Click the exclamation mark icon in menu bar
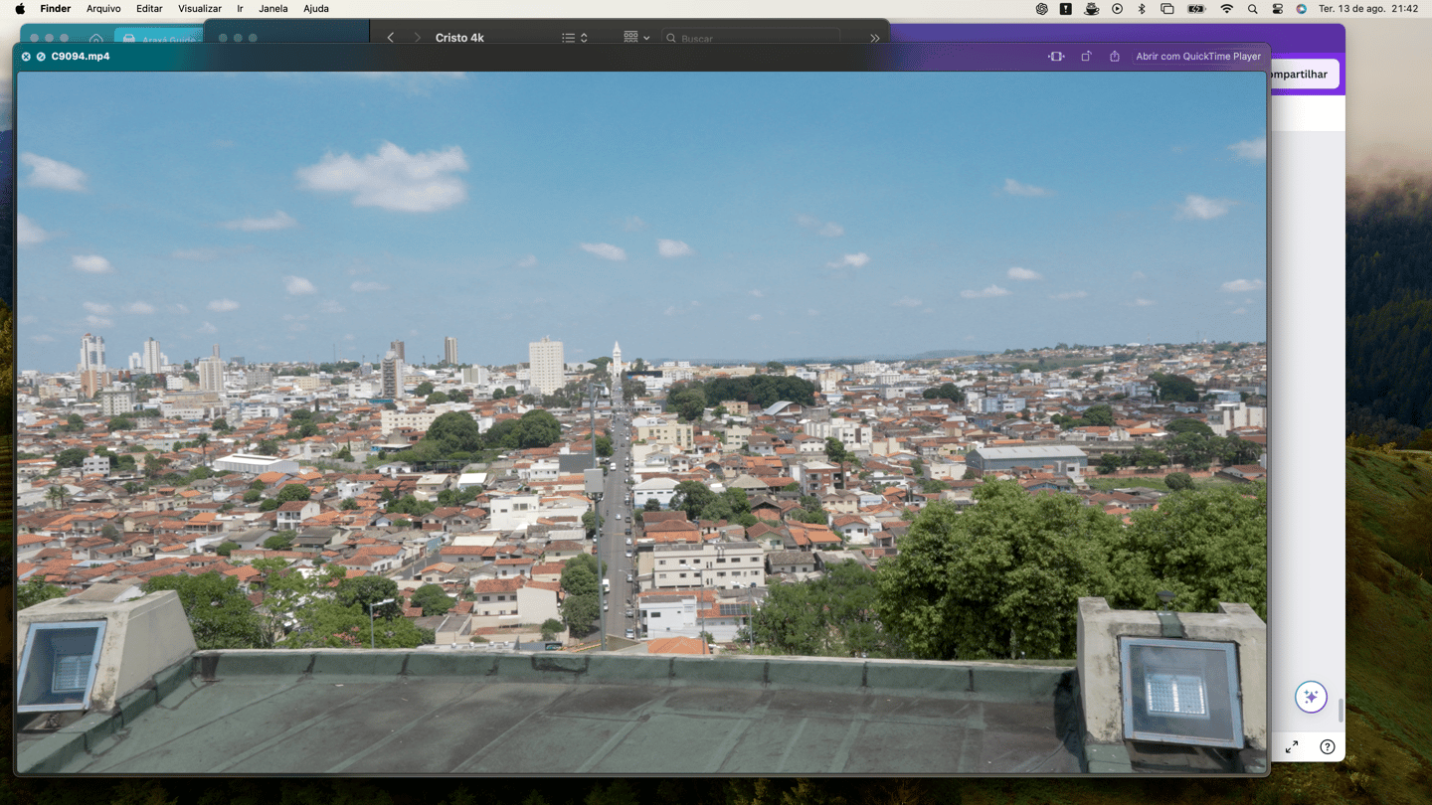Viewport: 1432px width, 805px height. 1066,9
